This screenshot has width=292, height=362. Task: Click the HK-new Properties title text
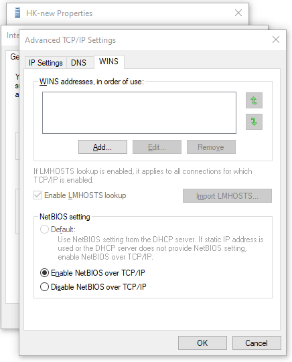[60, 13]
